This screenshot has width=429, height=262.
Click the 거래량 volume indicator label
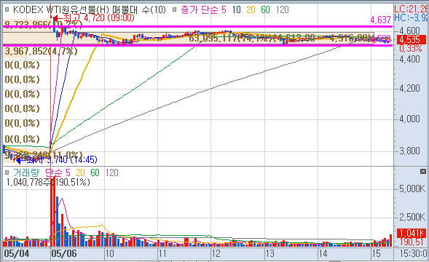[26, 172]
